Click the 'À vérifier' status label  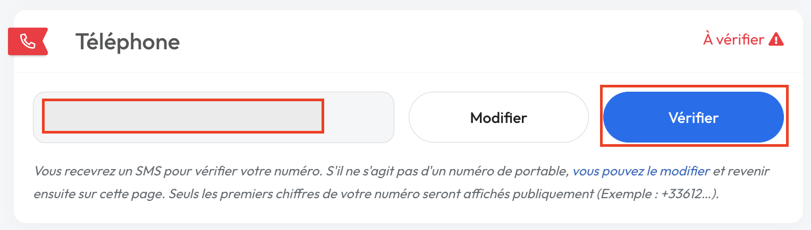[x=733, y=39]
